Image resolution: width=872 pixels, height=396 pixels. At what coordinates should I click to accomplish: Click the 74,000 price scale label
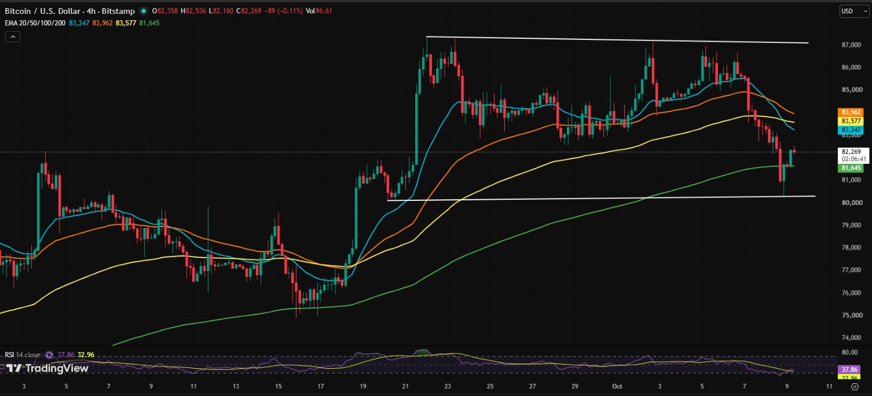tap(852, 338)
